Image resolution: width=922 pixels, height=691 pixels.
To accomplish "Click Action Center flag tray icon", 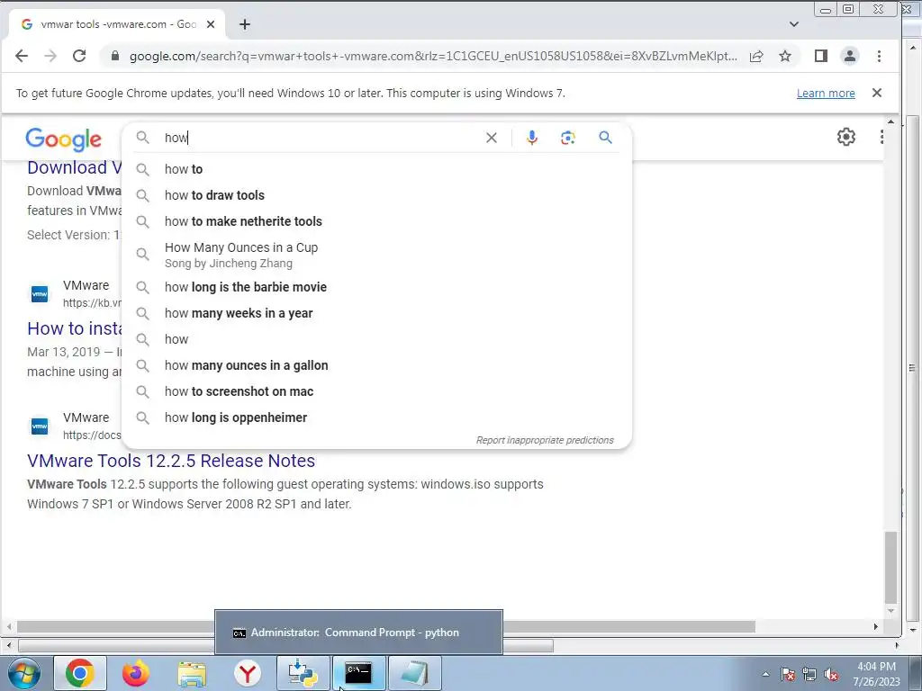I will click(788, 675).
